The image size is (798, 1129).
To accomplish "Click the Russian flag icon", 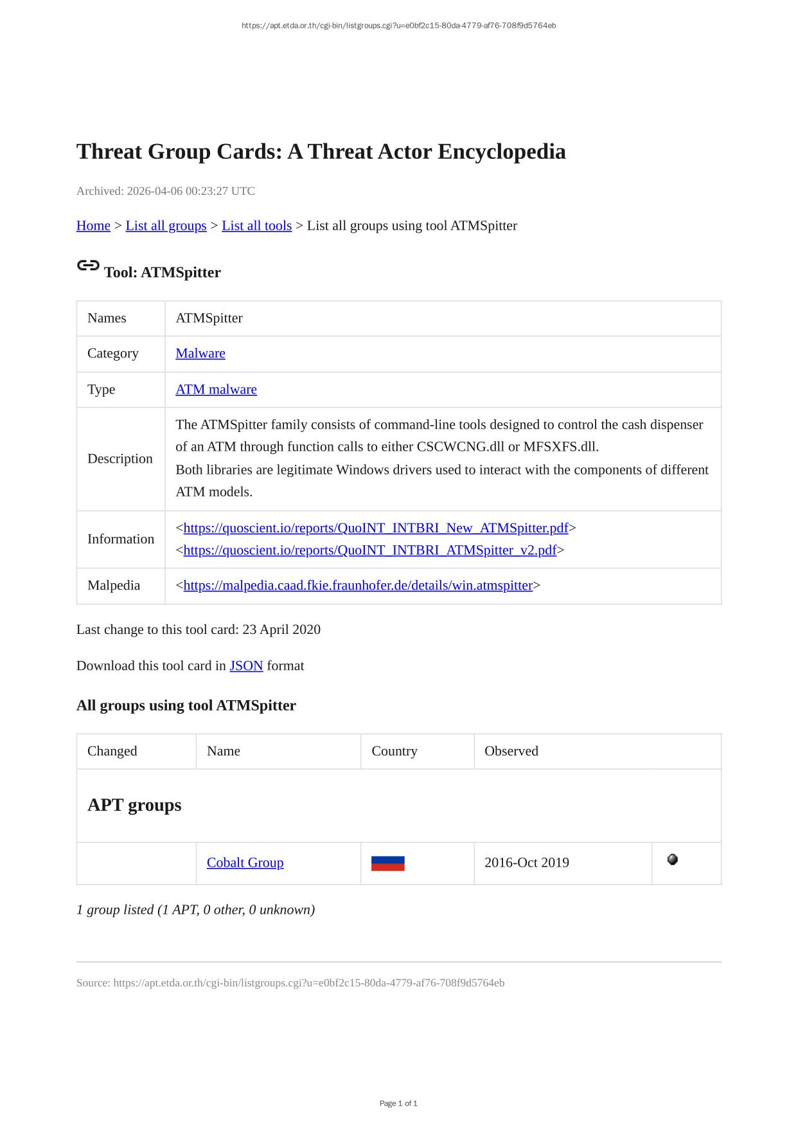I will pos(387,863).
